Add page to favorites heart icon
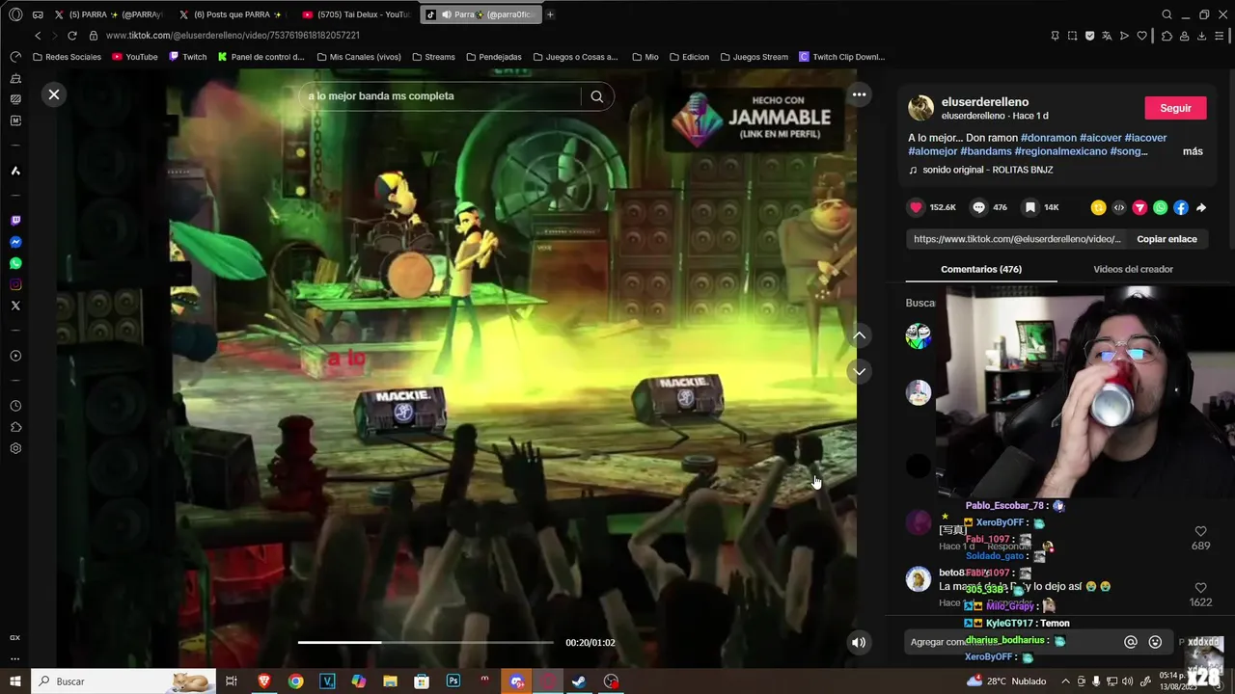The height and width of the screenshot is (694, 1235). pos(1141,36)
